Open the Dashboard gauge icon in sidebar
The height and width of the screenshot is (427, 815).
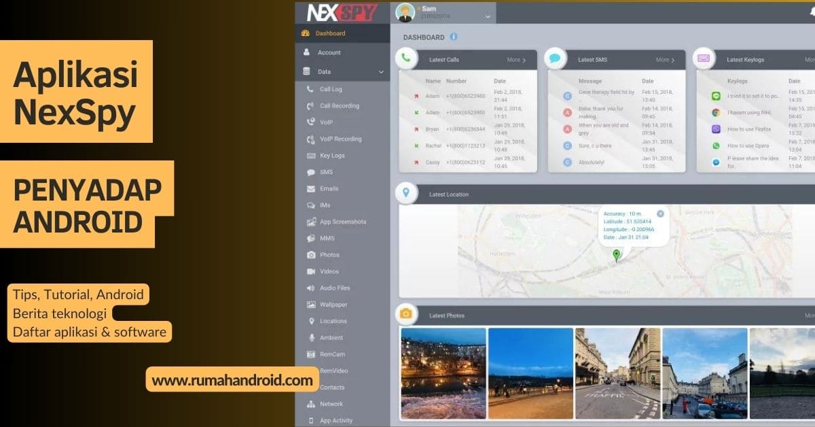pyautogui.click(x=306, y=33)
